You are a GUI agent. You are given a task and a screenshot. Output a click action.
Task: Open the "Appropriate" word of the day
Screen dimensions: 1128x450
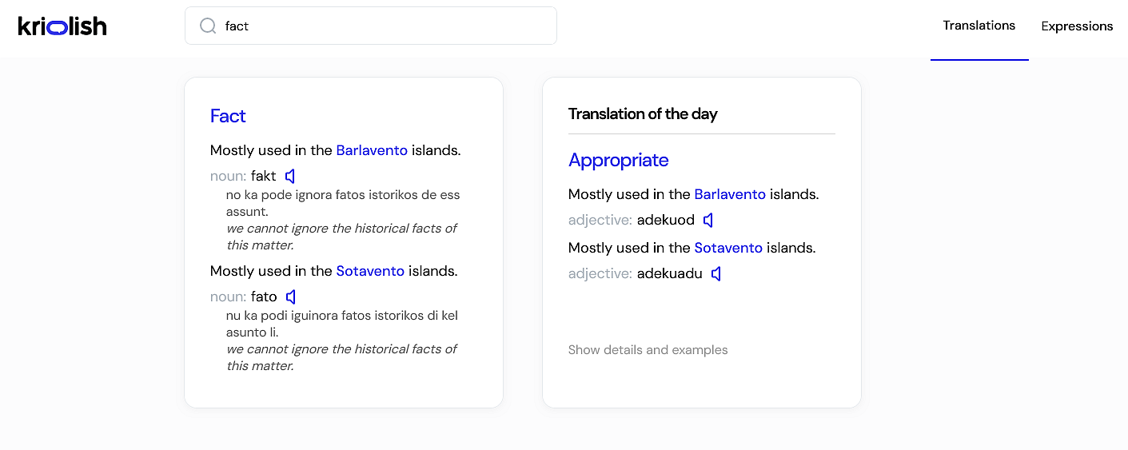618,161
